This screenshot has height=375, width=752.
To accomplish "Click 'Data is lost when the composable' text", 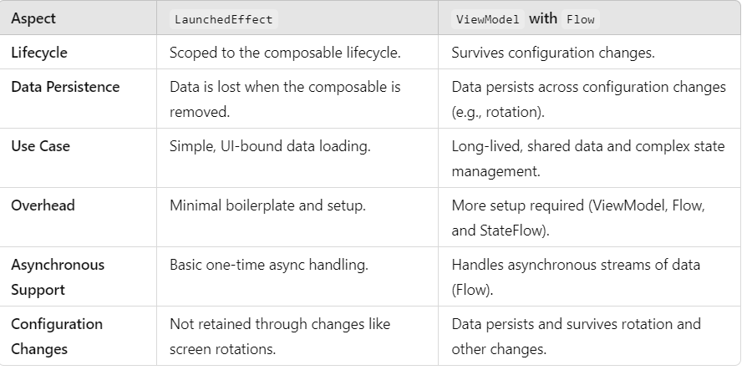I will (x=285, y=87).
